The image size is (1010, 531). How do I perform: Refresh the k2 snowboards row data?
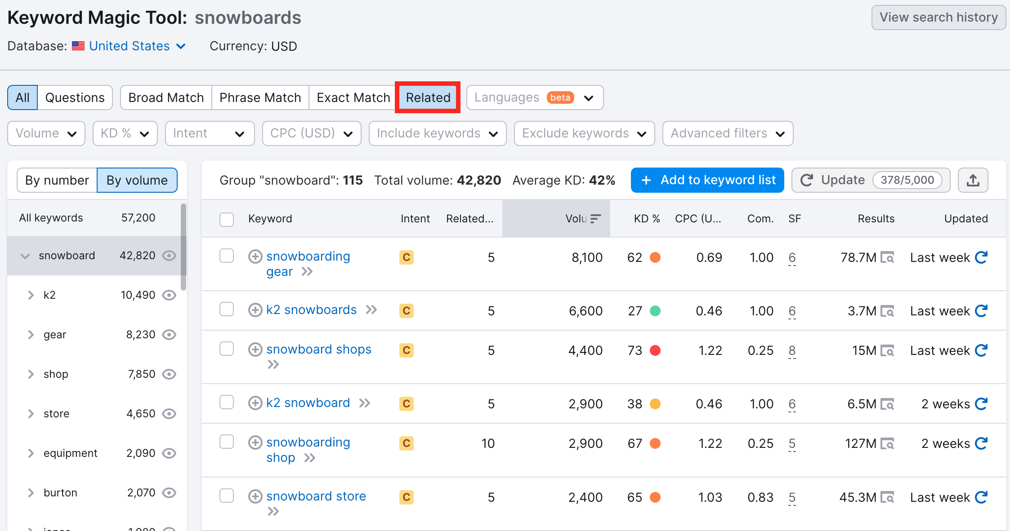tap(981, 311)
